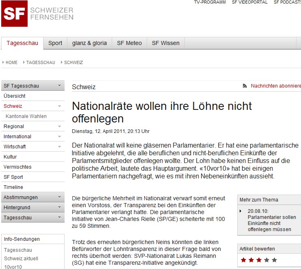Switch to the glanz & gloria tab
Viewport: 301px width, 270px height.
point(89,43)
